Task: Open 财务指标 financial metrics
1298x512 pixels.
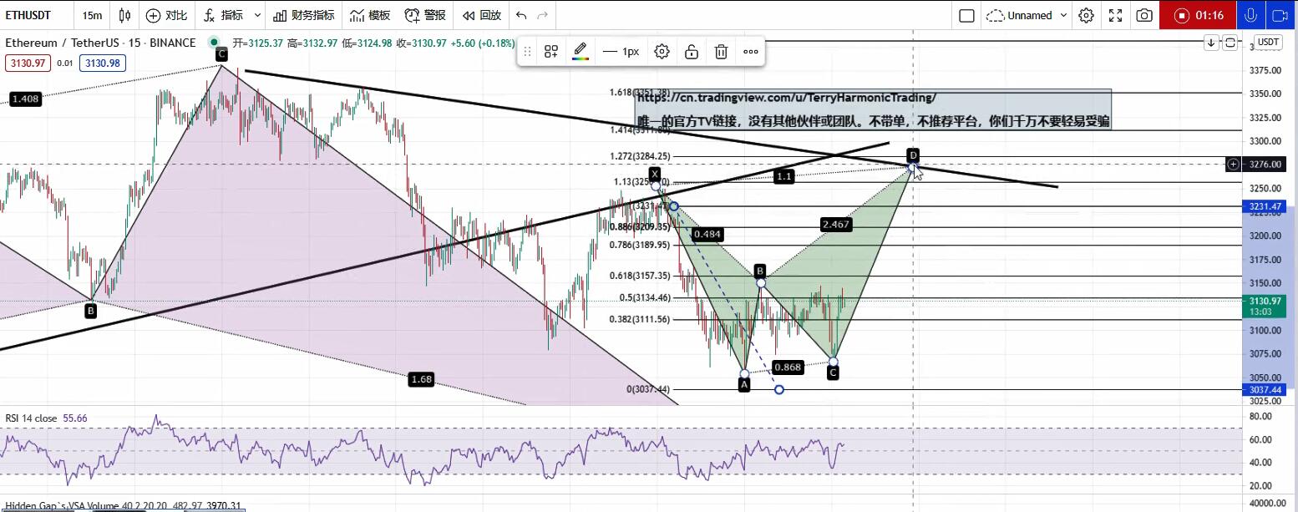Action: (x=303, y=15)
